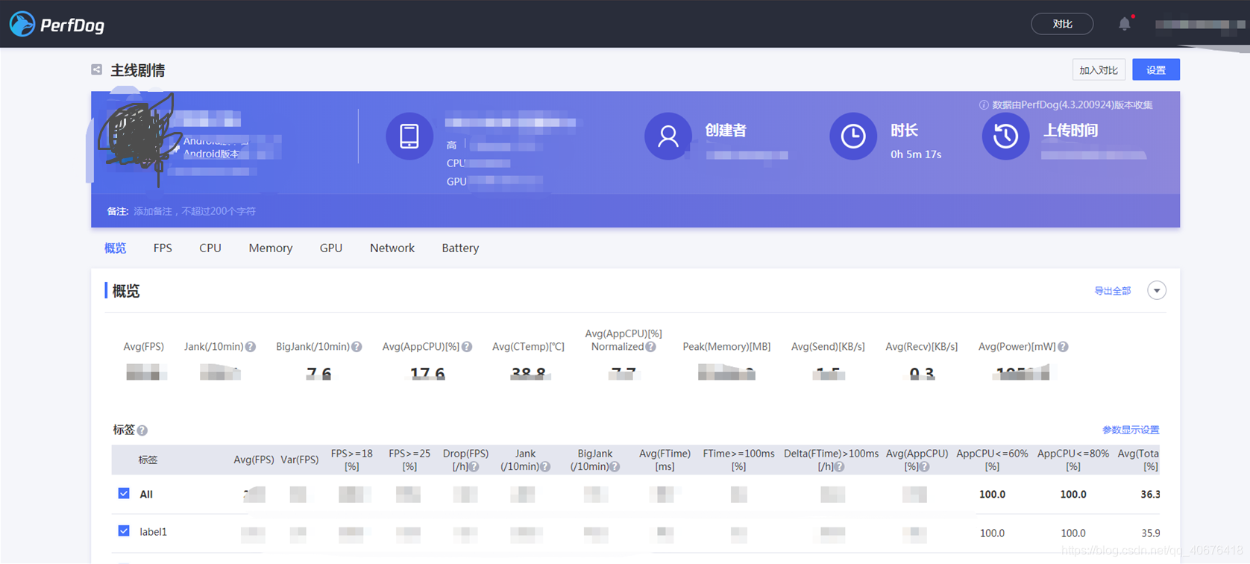Switch to the FPS tab

point(163,248)
